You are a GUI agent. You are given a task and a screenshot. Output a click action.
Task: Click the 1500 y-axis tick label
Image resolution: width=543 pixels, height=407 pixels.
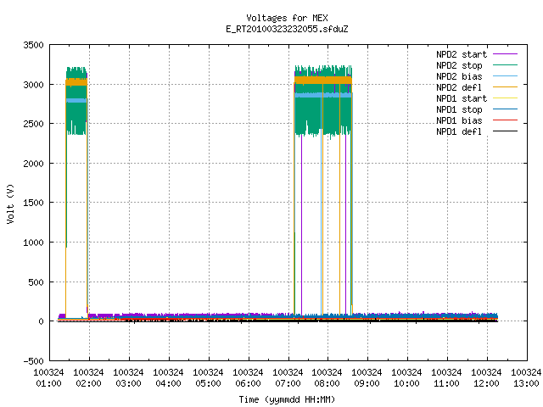tap(33, 203)
